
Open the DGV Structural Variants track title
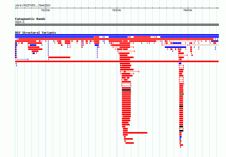pos(36,33)
